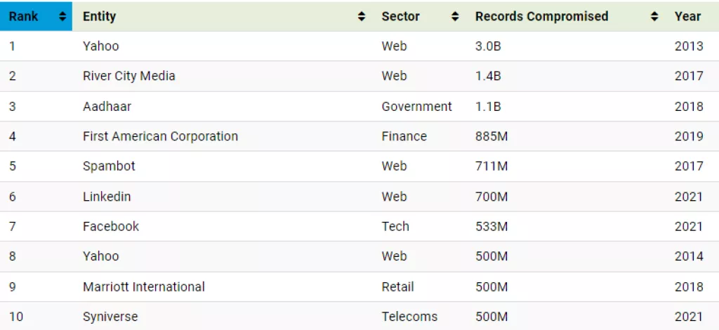This screenshot has height=330, width=719.
Task: Select the Linkedin entity cell
Action: click(x=107, y=197)
